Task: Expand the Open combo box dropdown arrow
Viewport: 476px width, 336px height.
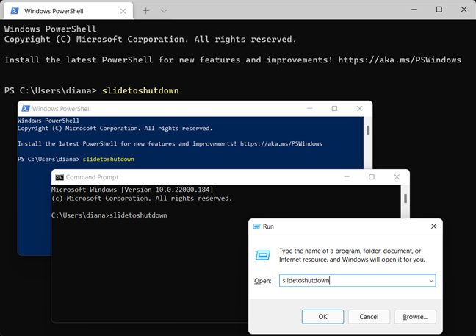Action: point(431,280)
